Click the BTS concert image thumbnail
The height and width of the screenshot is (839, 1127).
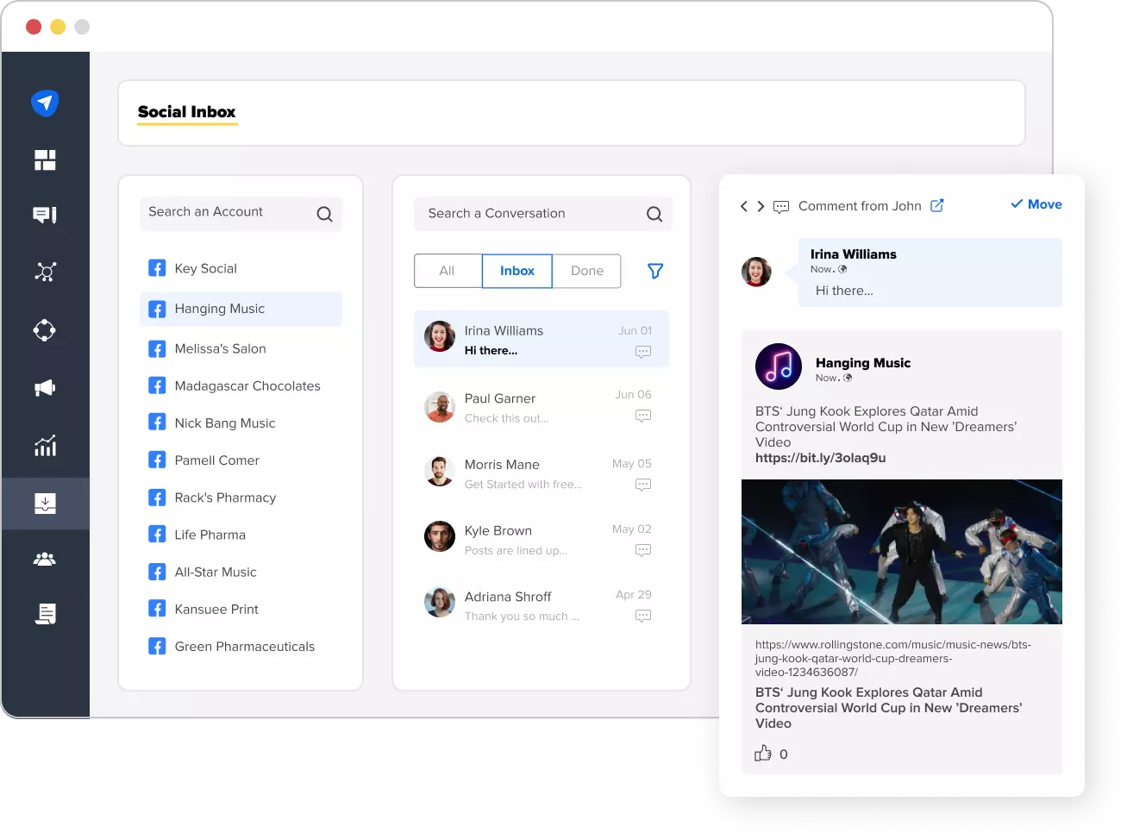click(901, 552)
